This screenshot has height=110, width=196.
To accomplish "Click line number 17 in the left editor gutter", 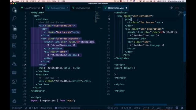I will (x=25, y=65).
